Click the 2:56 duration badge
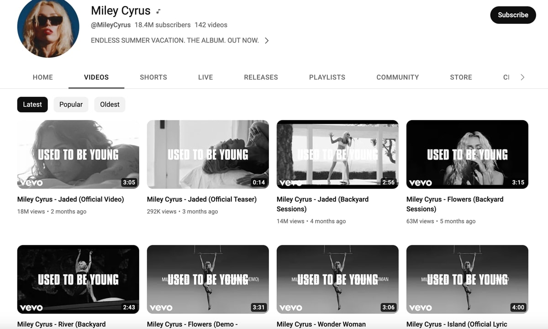The height and width of the screenshot is (329, 548). (x=389, y=182)
